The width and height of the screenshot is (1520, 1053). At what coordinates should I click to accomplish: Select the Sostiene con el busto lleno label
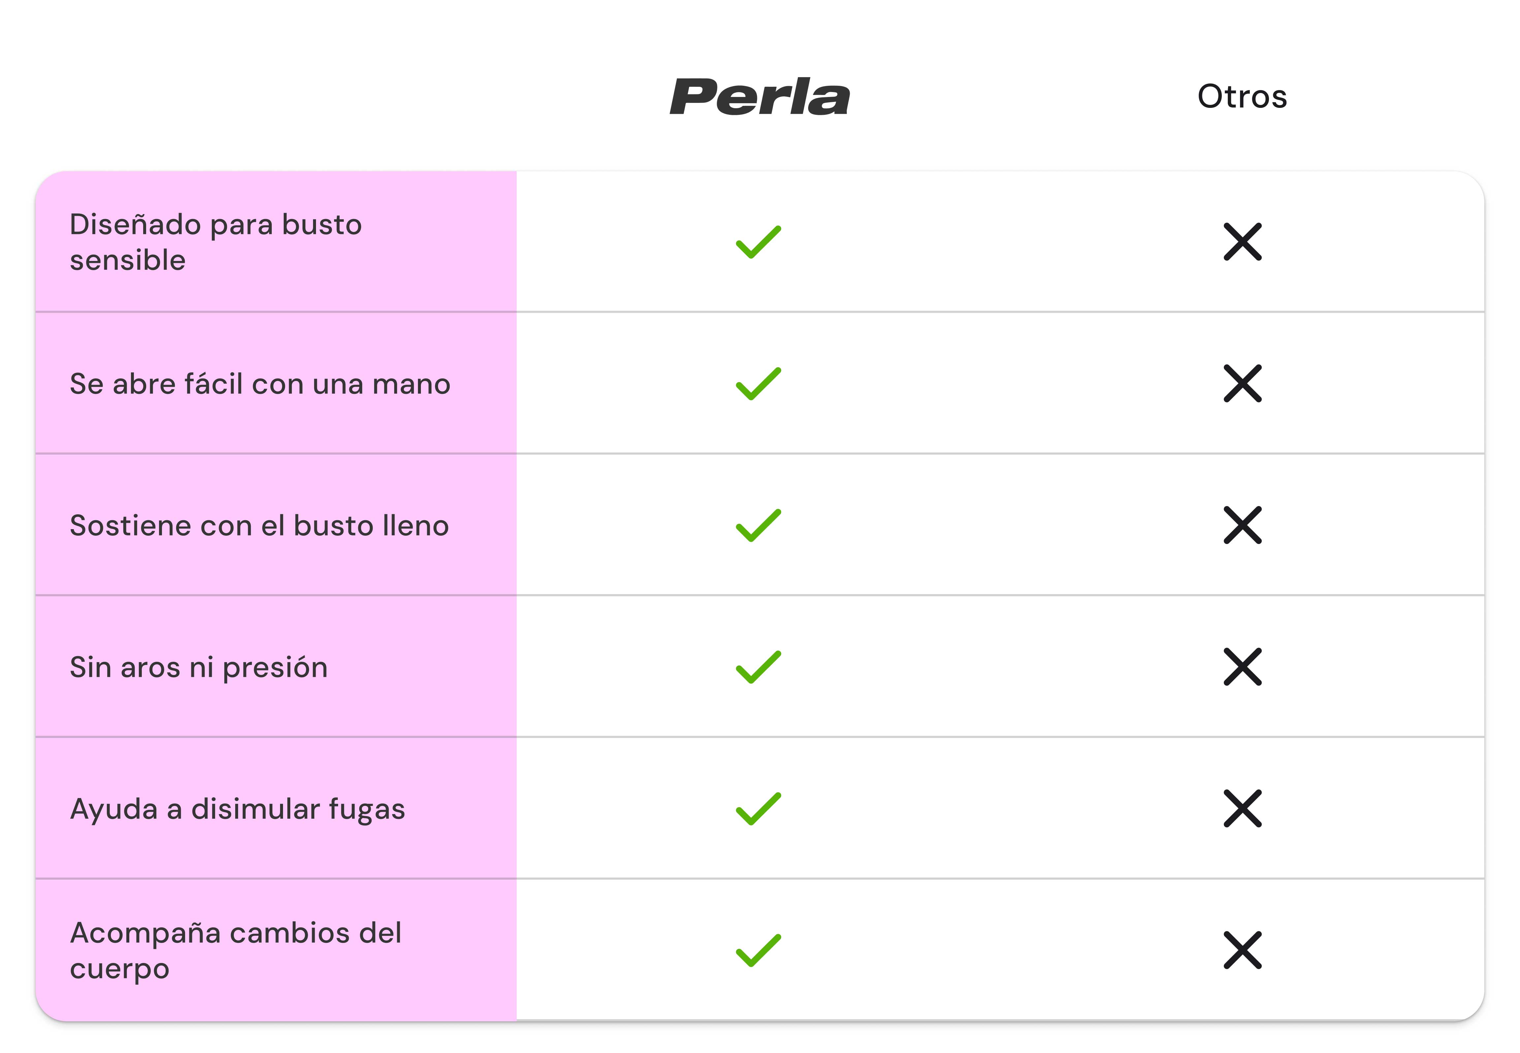pos(259,526)
